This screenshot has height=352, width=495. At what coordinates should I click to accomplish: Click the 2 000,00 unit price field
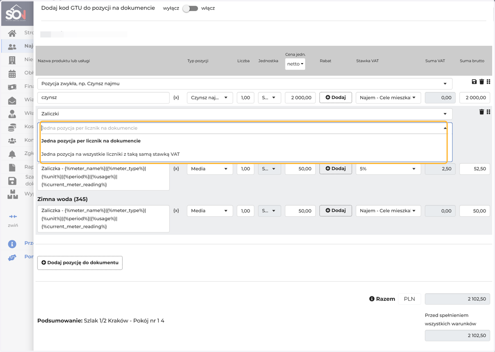(x=300, y=98)
